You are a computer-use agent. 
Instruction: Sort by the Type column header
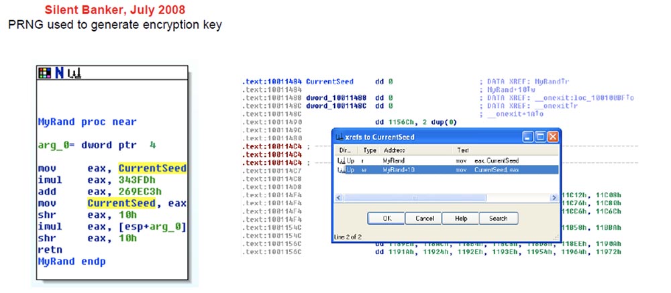pyautogui.click(x=369, y=151)
